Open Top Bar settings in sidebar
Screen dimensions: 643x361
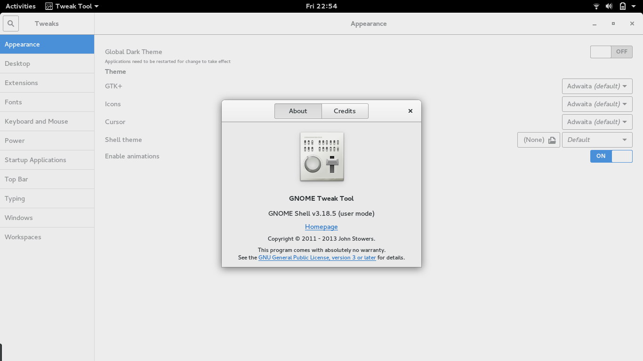(47, 179)
